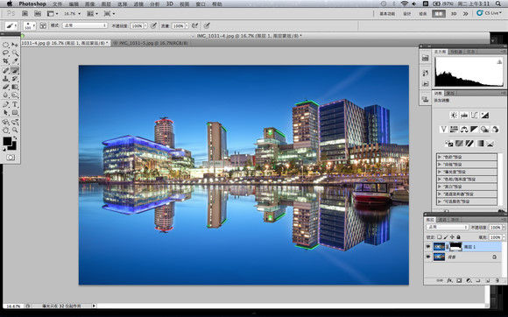Select the Zoom tool in toolbox
508x317 pixels.
coord(15,130)
